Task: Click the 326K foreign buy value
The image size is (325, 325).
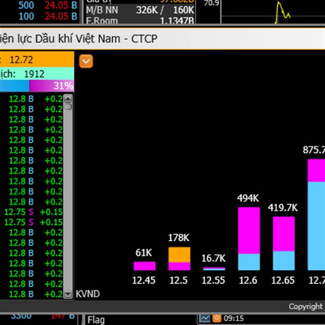Action: pyautogui.click(x=147, y=10)
